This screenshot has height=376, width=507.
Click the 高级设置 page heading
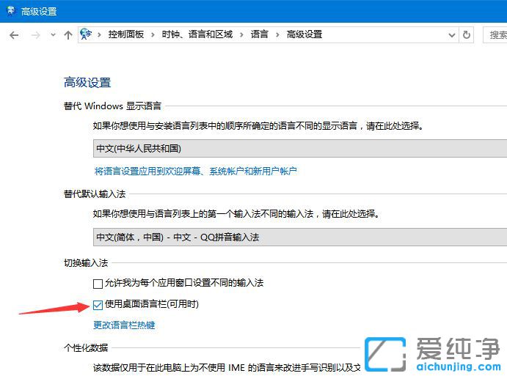tap(87, 82)
